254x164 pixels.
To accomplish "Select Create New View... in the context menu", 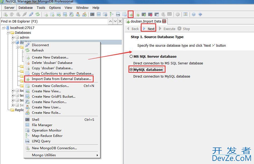I will [x=62, y=91].
